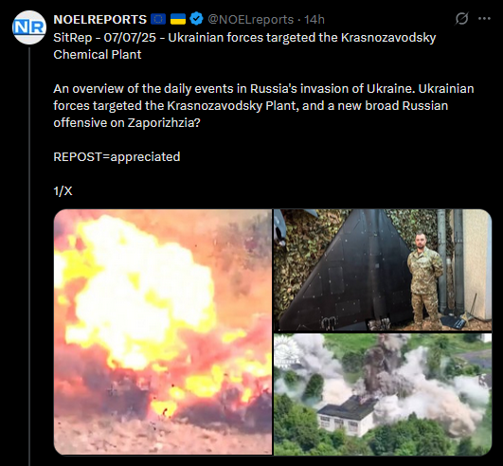Open the soldier beside black drone photo
503x466 pixels.
click(383, 270)
